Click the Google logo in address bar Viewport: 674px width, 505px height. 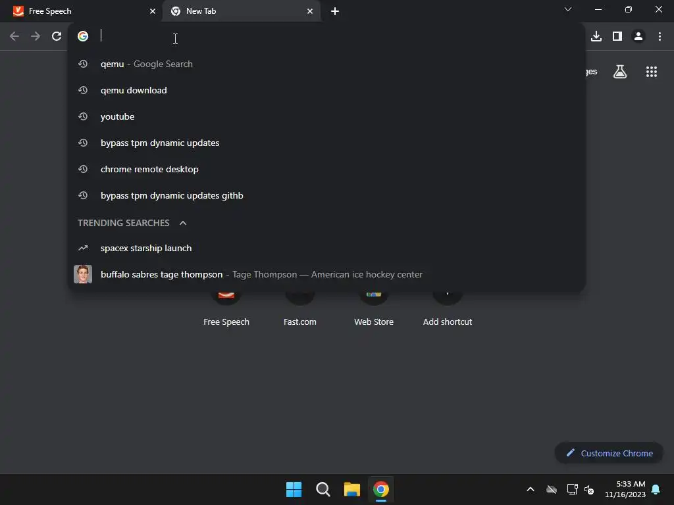pyautogui.click(x=83, y=36)
